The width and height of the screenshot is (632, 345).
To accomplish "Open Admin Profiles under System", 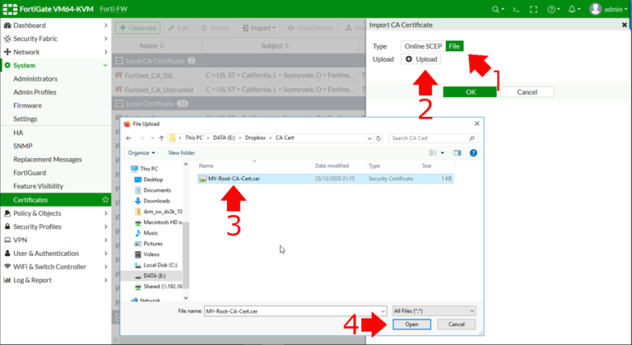I will 35,92.
